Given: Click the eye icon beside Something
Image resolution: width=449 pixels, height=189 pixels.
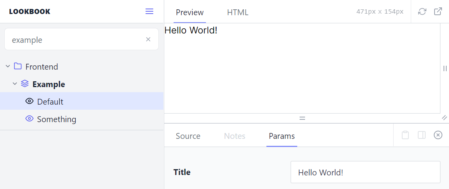Looking at the screenshot, I should pos(30,119).
